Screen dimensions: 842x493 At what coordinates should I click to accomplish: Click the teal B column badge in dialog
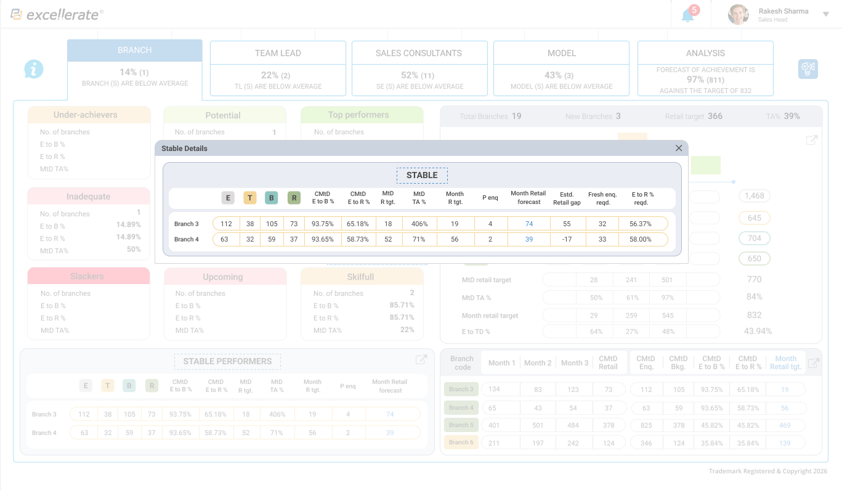tap(272, 198)
